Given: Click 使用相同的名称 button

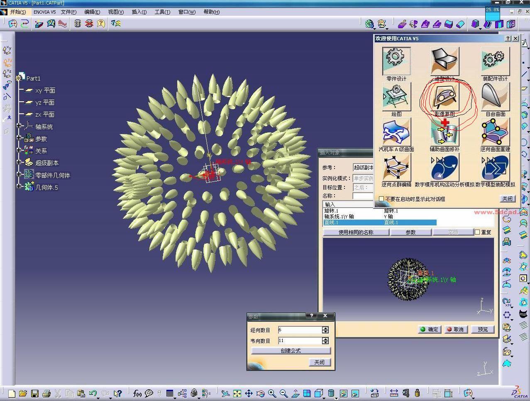Looking at the screenshot, I should coord(356,232).
